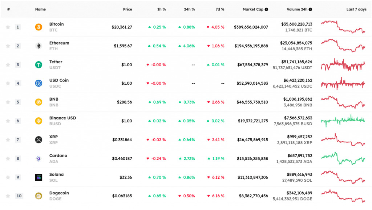
Task: Sort table by Price column header
Action: coord(128,9)
